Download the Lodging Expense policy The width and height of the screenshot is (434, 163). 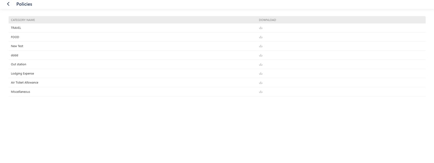261,73
